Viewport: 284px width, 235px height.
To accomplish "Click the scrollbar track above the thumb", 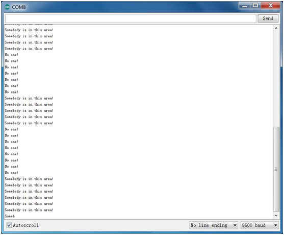I will coord(276,79).
